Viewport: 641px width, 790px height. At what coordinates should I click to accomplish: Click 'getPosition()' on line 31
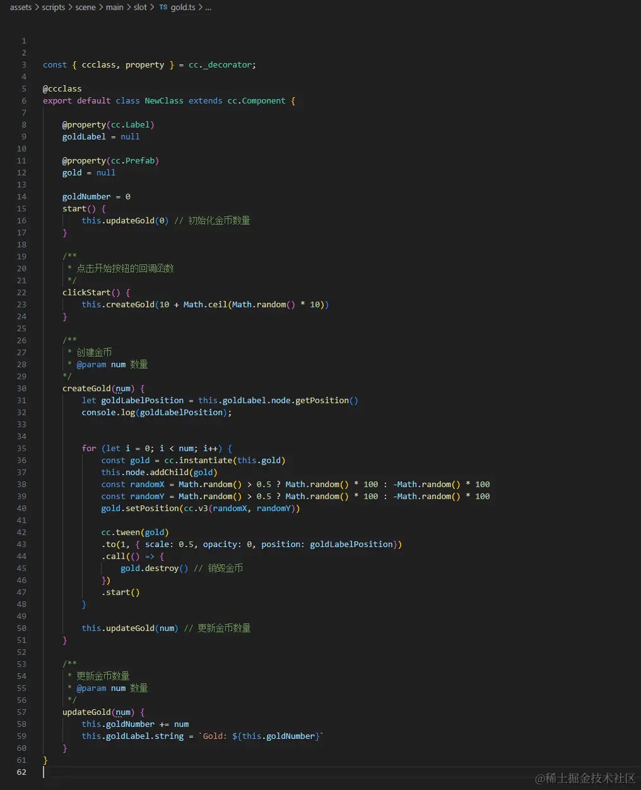coord(326,401)
